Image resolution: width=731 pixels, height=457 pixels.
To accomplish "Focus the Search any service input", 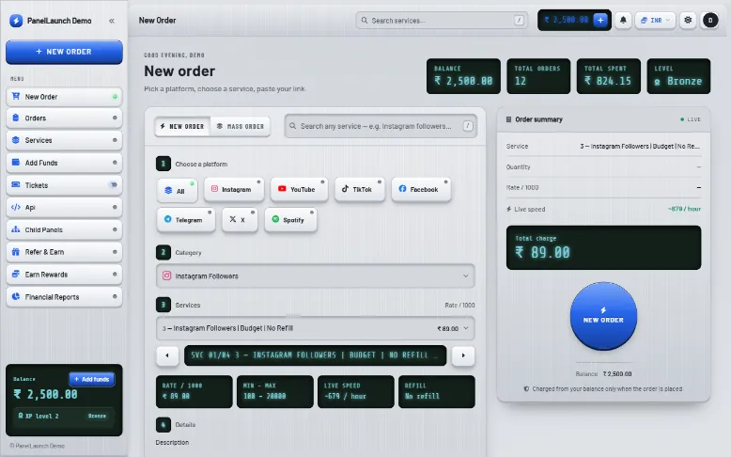I will point(381,126).
